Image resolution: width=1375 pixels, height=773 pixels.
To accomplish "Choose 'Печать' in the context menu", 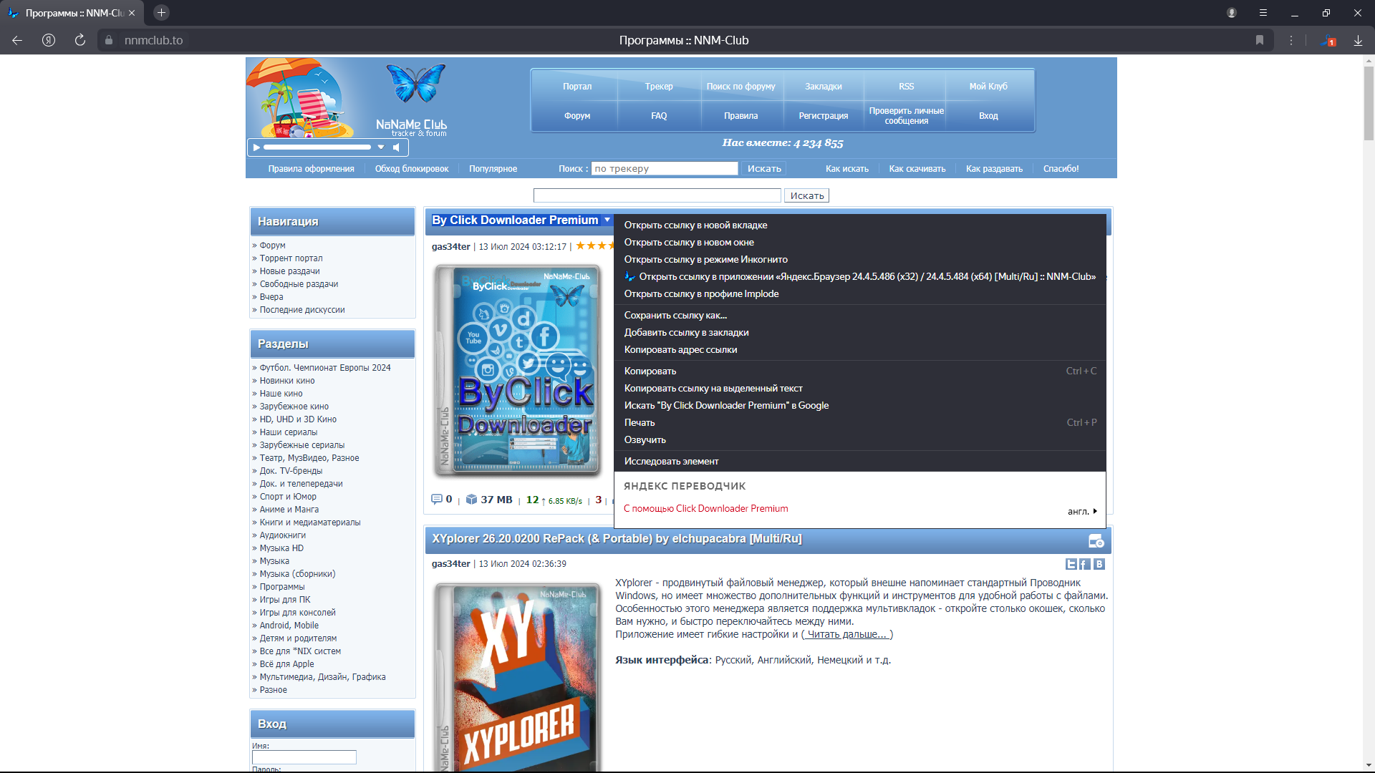I will click(860, 422).
